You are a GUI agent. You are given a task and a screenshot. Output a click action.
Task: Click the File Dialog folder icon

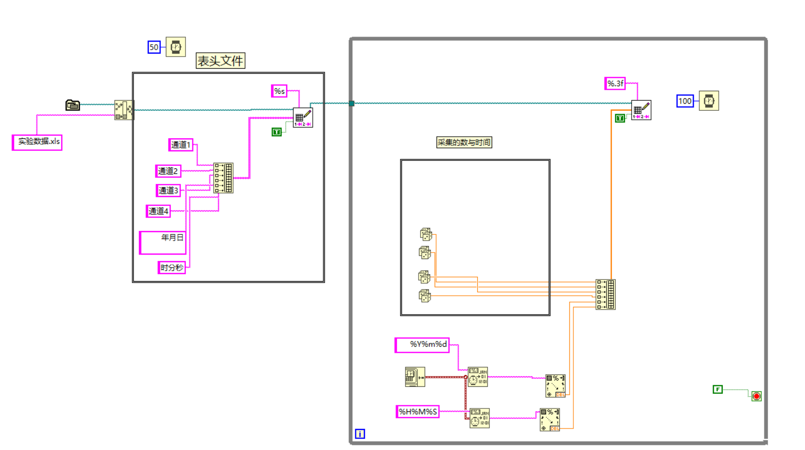point(73,105)
